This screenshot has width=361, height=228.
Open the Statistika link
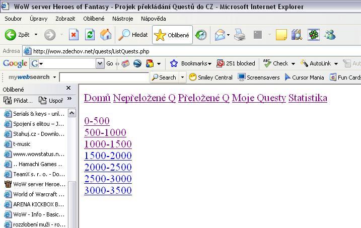click(308, 98)
